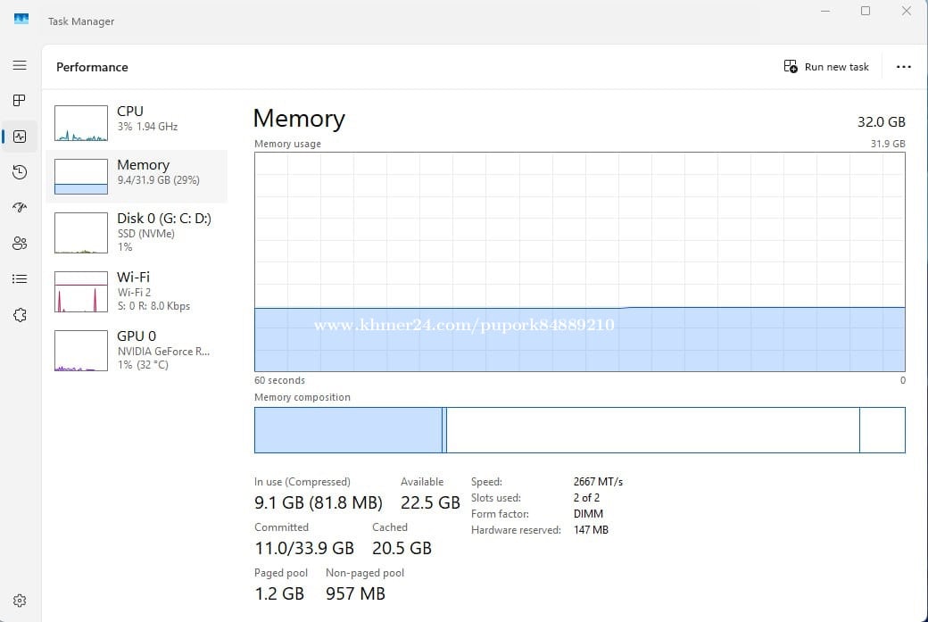Go to the Users page icon
The width and height of the screenshot is (928, 622).
pos(20,244)
